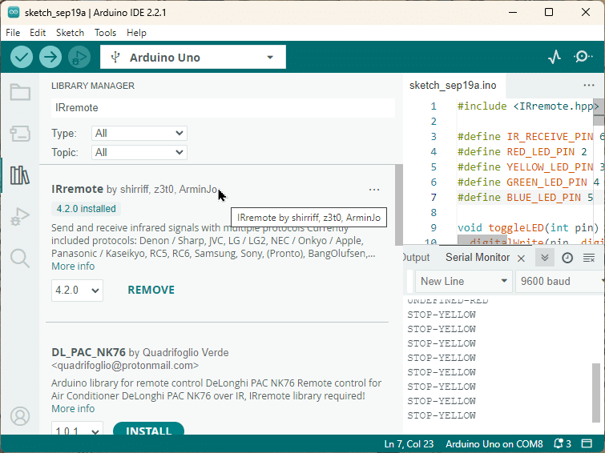Open the New Line ending dropdown
This screenshot has width=605, height=453.
point(464,282)
